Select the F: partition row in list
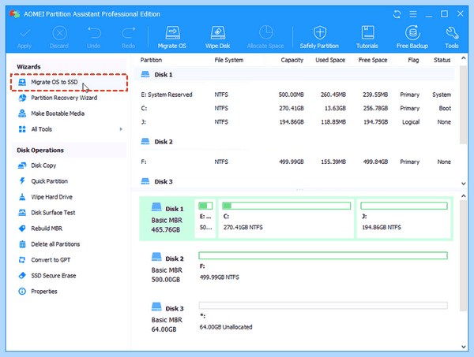The width and height of the screenshot is (474, 357). pos(296,162)
